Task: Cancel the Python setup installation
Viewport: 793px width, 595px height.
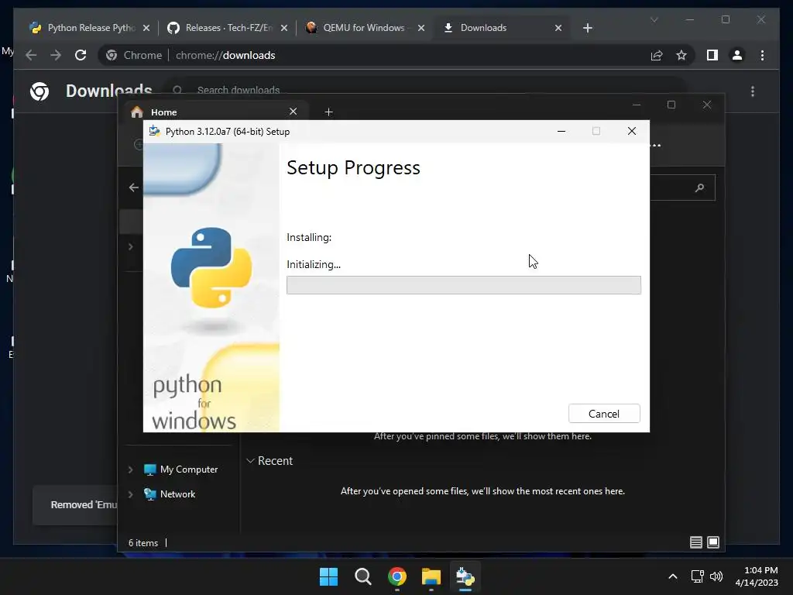Action: [604, 414]
